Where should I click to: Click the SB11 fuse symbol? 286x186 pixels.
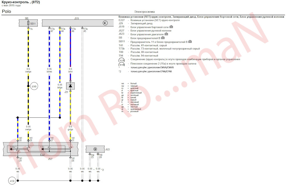pos(28,23)
